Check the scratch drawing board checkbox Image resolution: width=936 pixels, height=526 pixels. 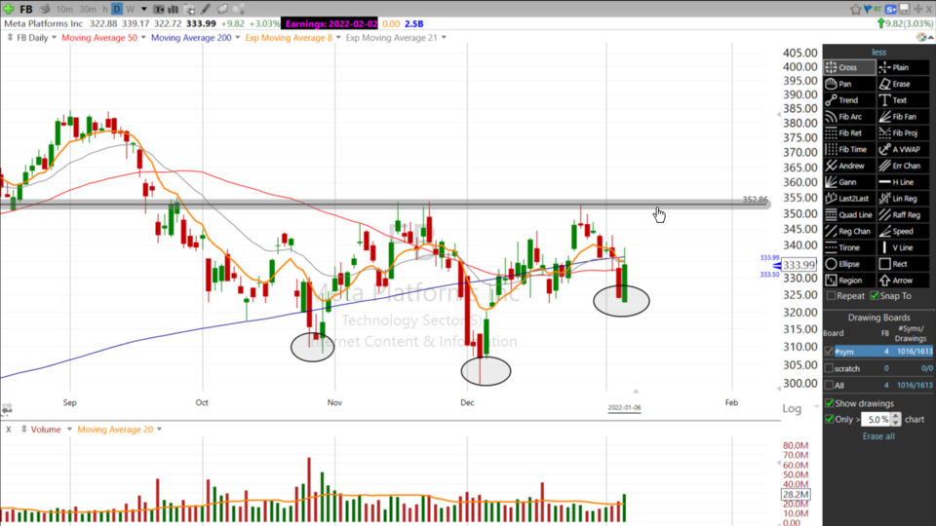pos(829,368)
